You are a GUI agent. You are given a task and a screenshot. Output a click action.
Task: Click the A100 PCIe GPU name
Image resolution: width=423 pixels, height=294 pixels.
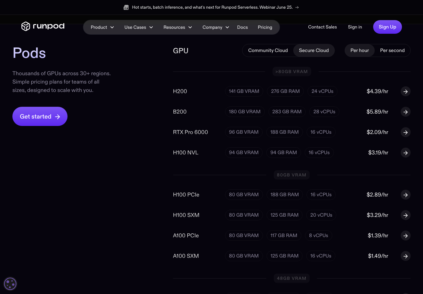[x=186, y=236]
